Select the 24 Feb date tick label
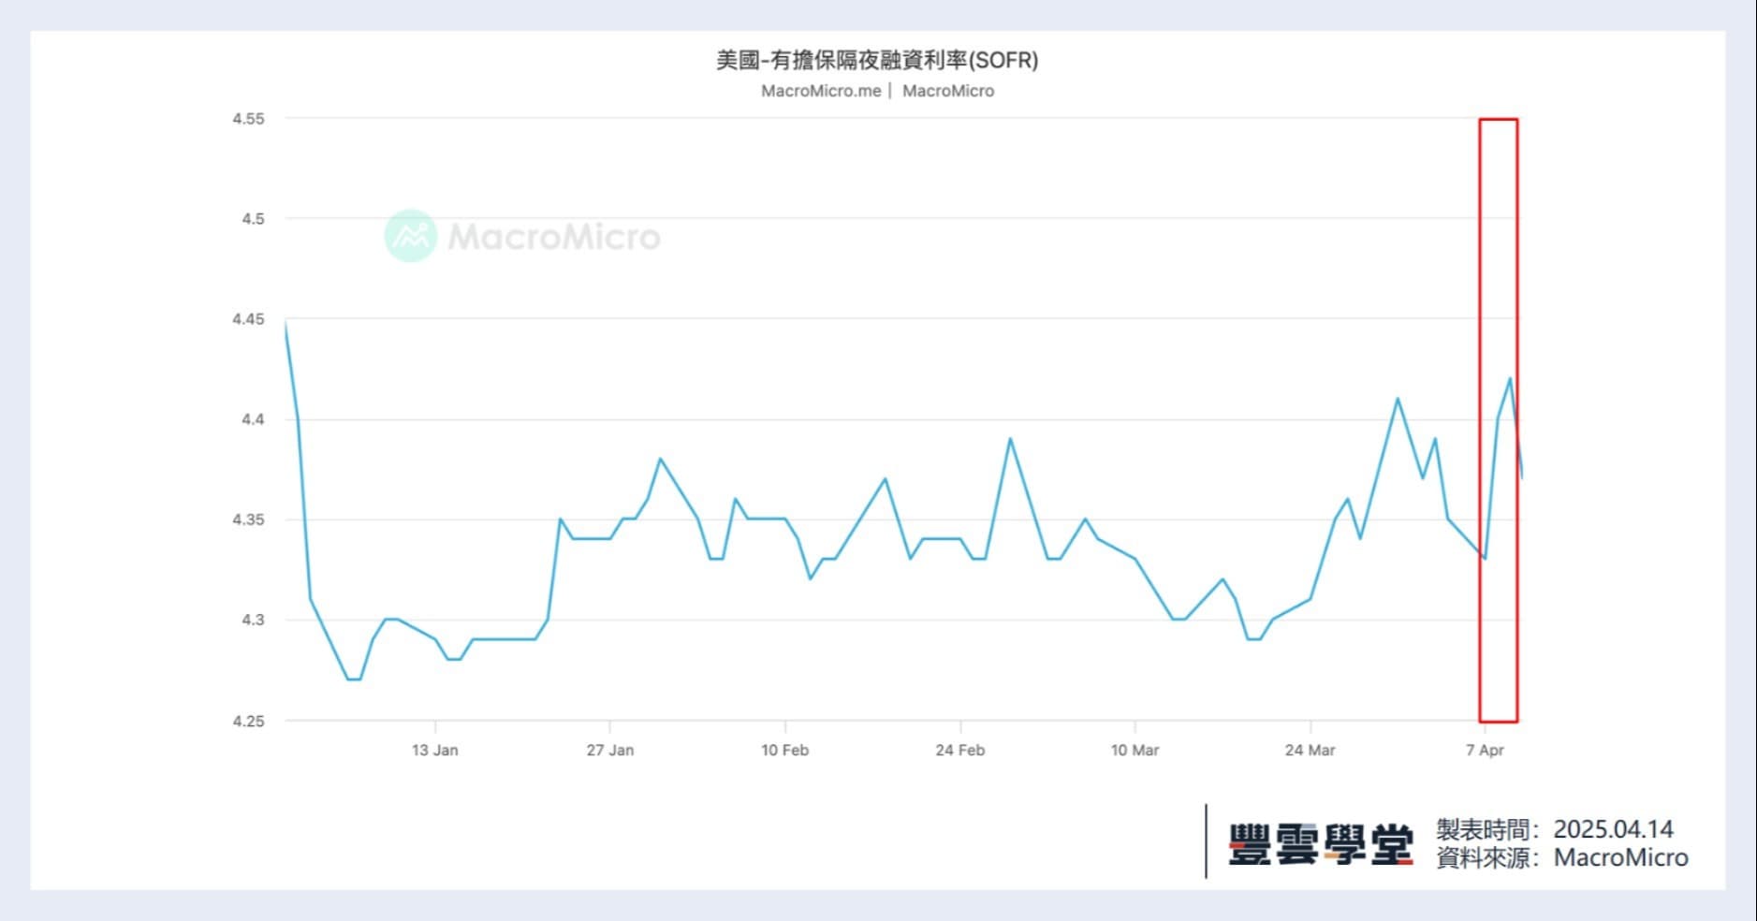The image size is (1757, 921). click(x=959, y=750)
